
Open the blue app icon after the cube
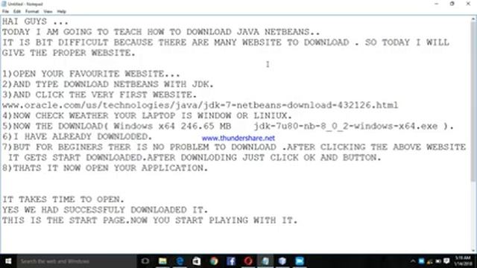[300, 261]
